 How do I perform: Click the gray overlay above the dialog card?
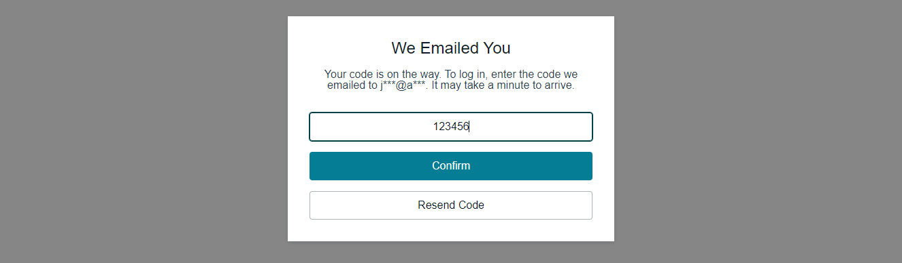point(451,8)
